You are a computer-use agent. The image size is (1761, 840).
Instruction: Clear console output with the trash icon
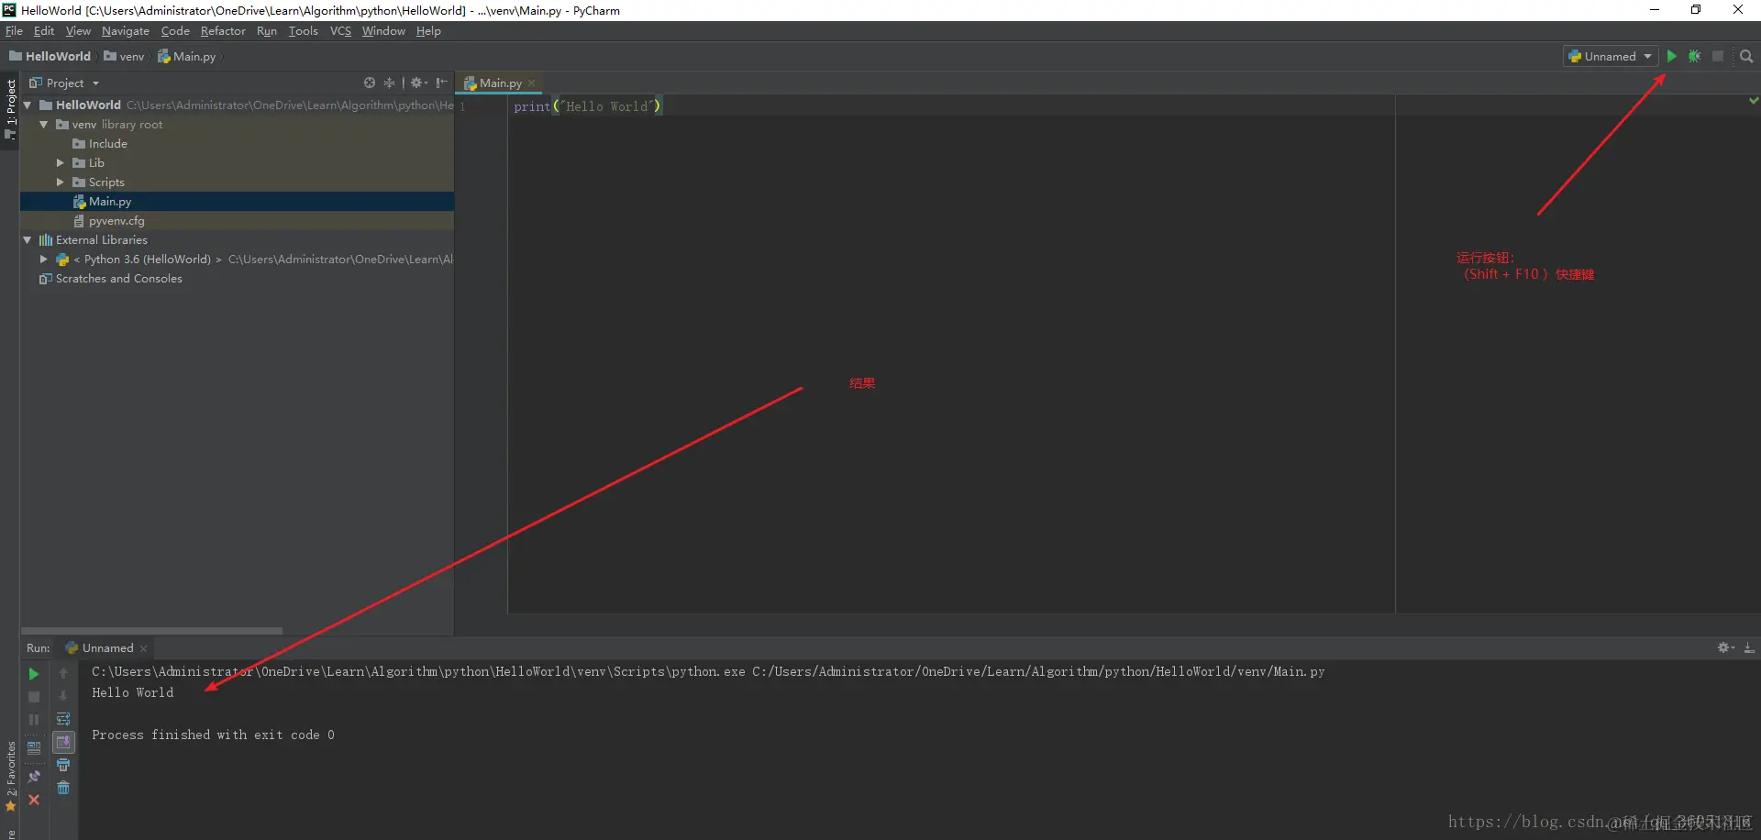click(x=63, y=788)
